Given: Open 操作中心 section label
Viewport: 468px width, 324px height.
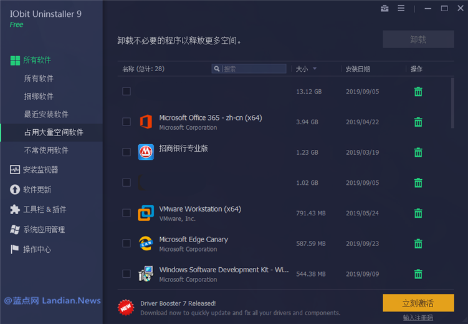Looking at the screenshot, I should pos(37,249).
